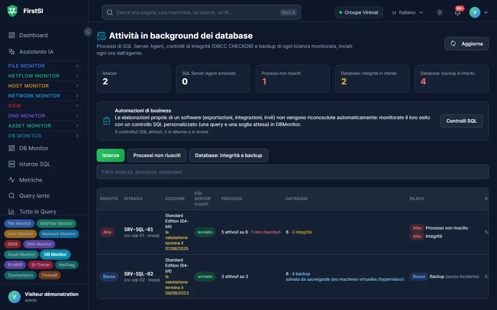Expand the HOST MONITOR section
This screenshot has width=497, height=310.
point(44,86)
